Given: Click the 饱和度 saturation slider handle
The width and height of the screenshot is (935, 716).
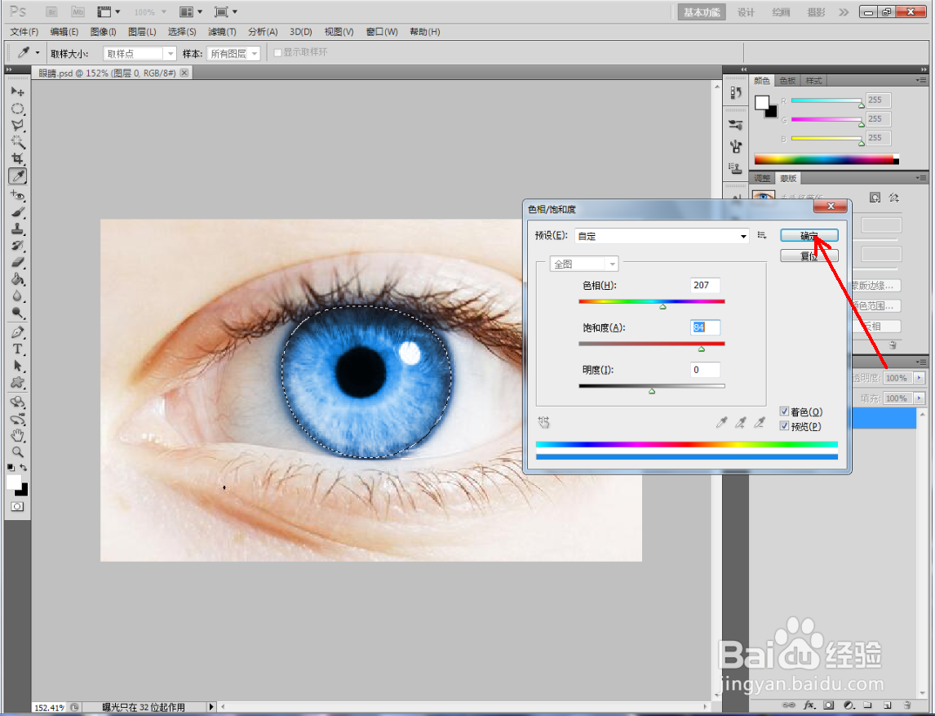Looking at the screenshot, I should (x=702, y=349).
